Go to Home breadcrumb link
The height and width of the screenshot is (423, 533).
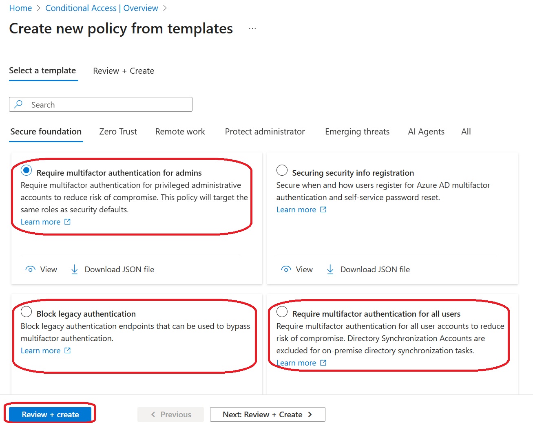click(x=20, y=8)
